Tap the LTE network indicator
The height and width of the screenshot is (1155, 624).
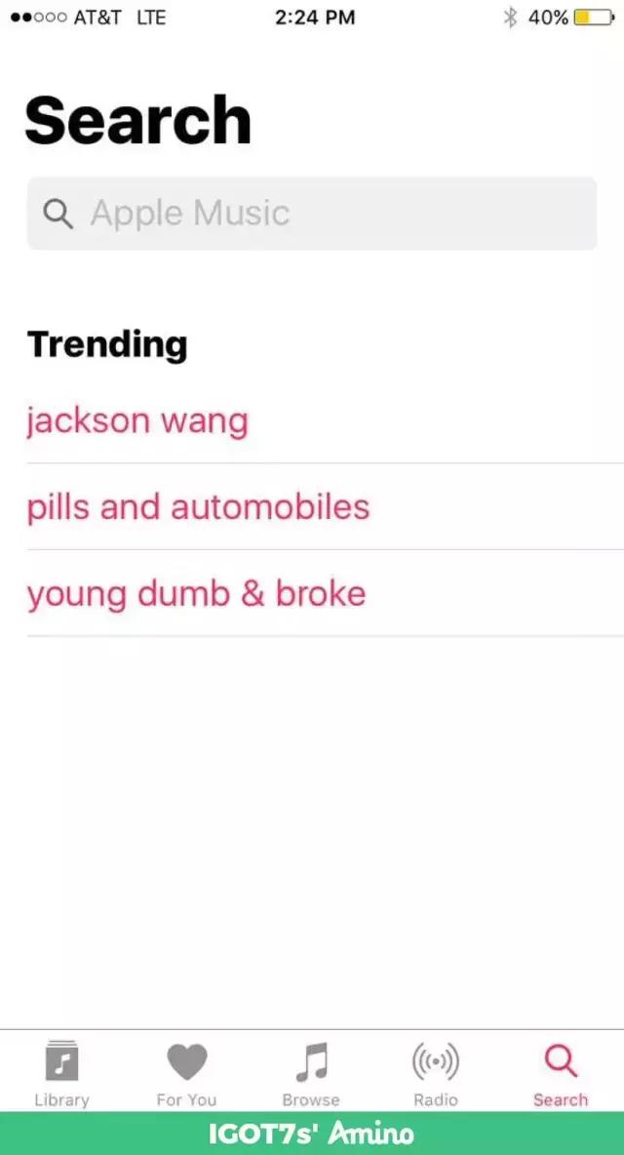[151, 18]
